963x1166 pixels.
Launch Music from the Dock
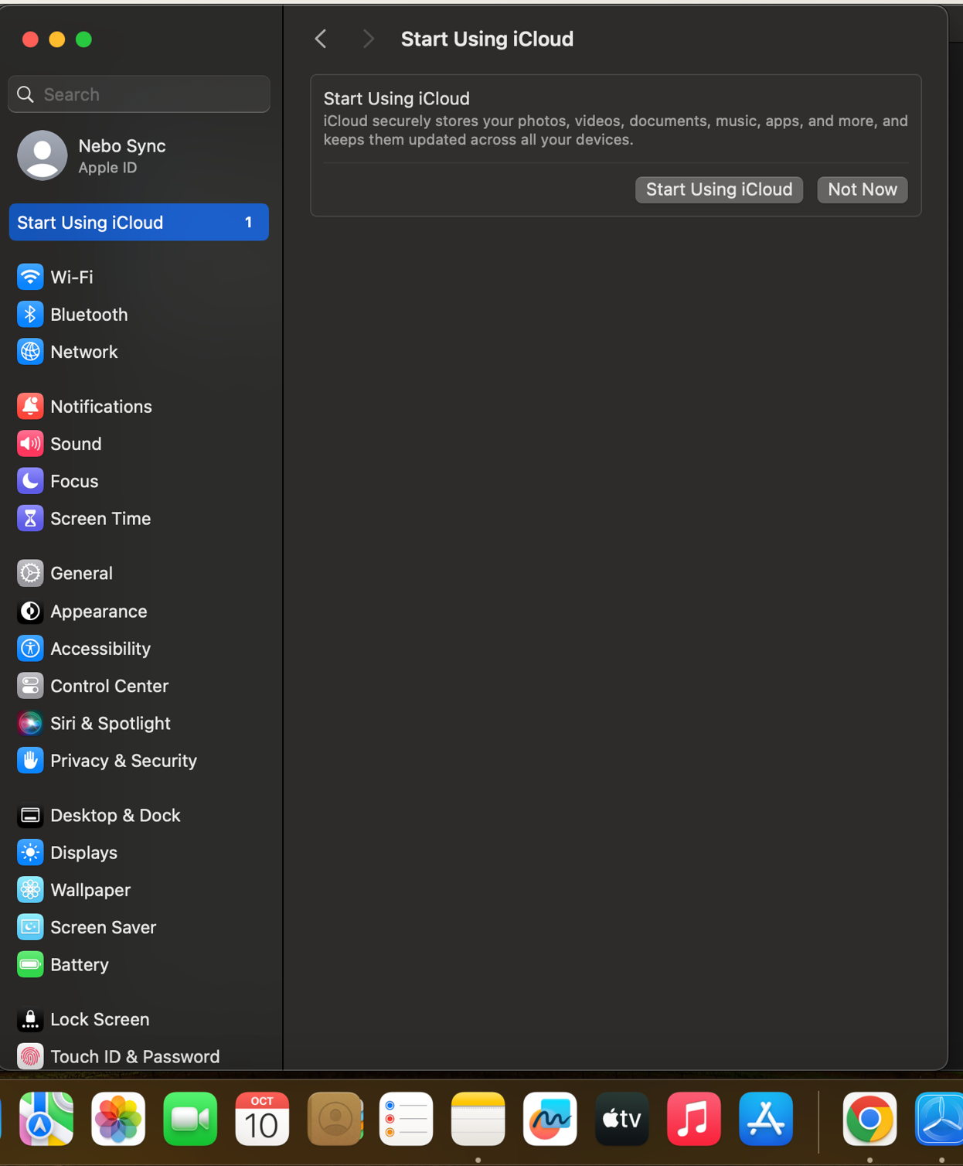click(694, 1119)
